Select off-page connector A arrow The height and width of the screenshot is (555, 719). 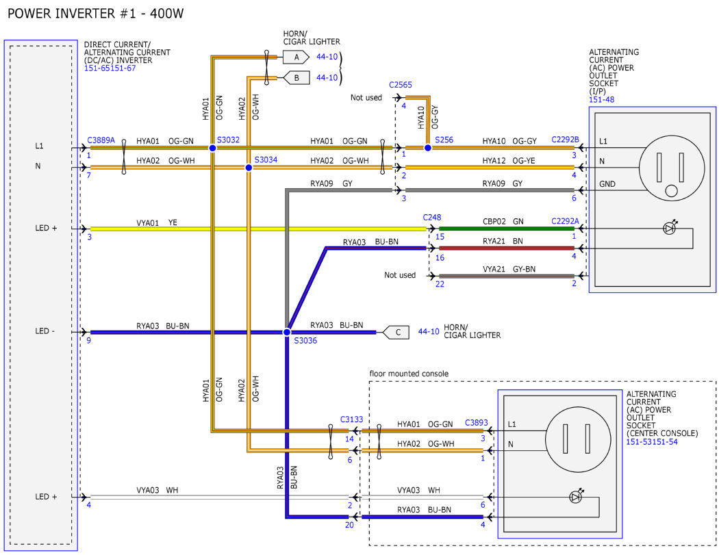coord(296,57)
